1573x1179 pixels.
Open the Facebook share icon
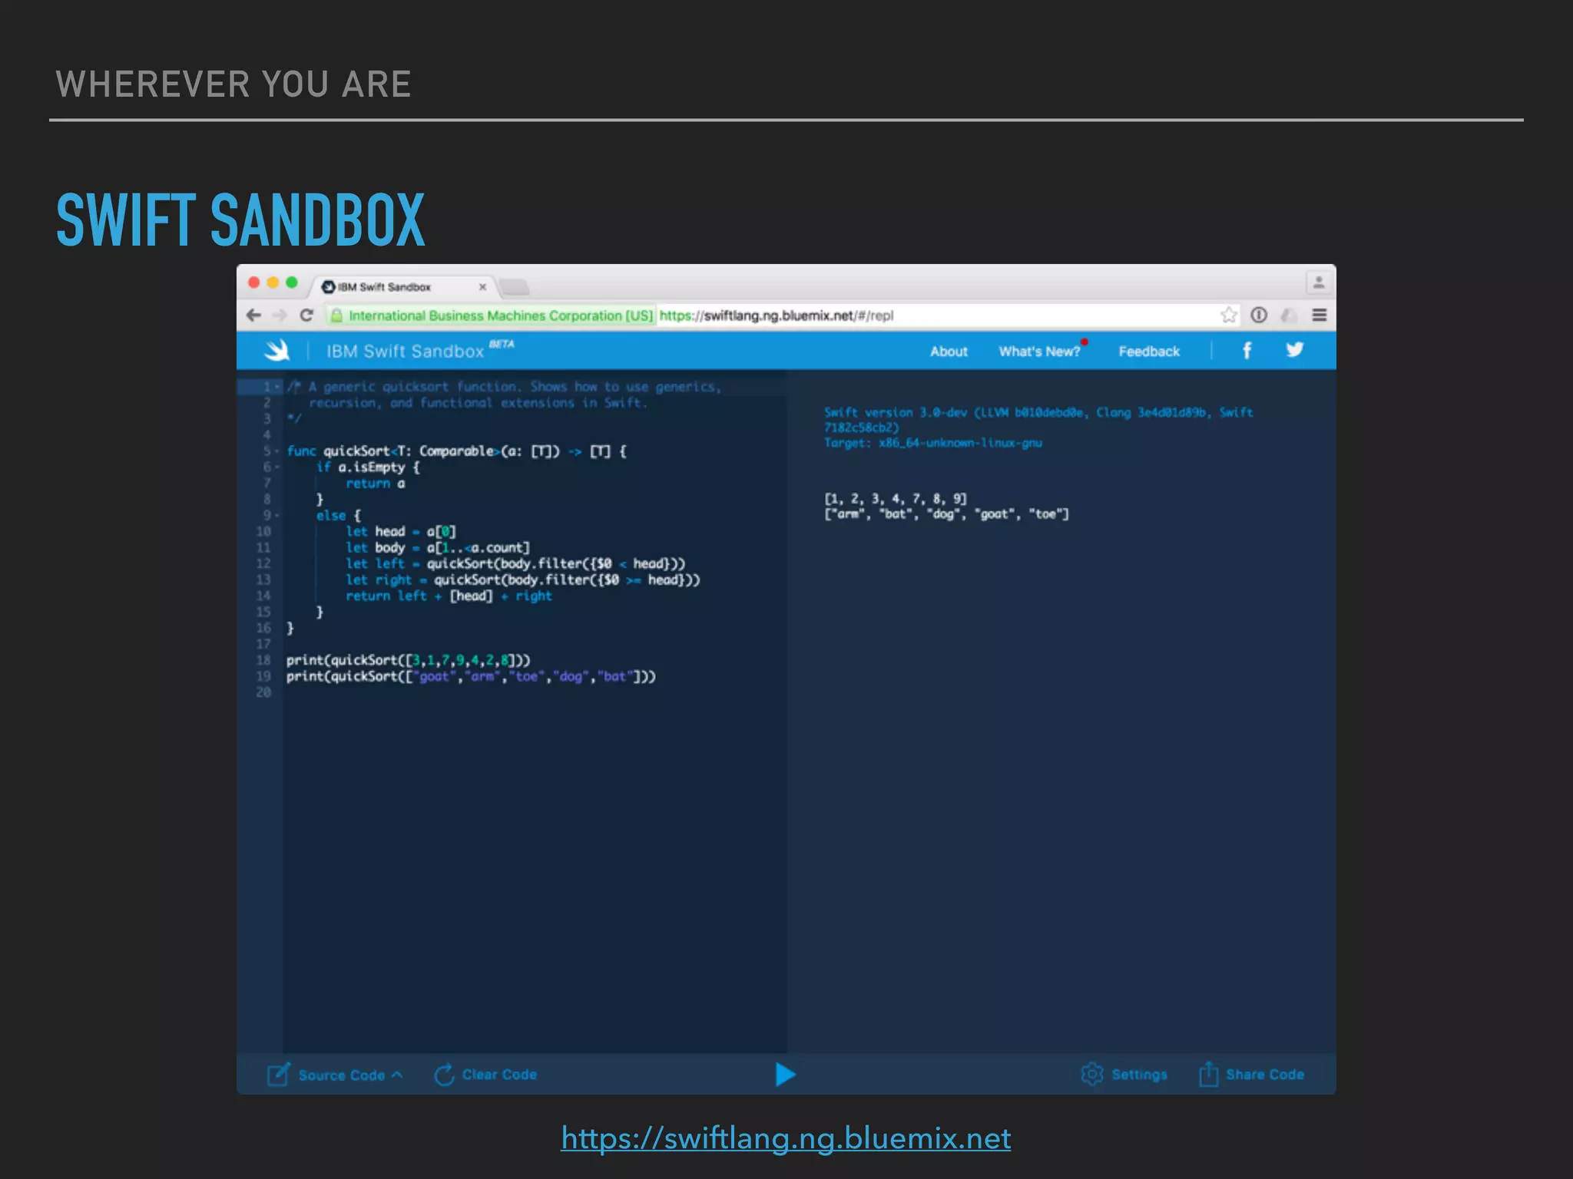click(x=1247, y=351)
